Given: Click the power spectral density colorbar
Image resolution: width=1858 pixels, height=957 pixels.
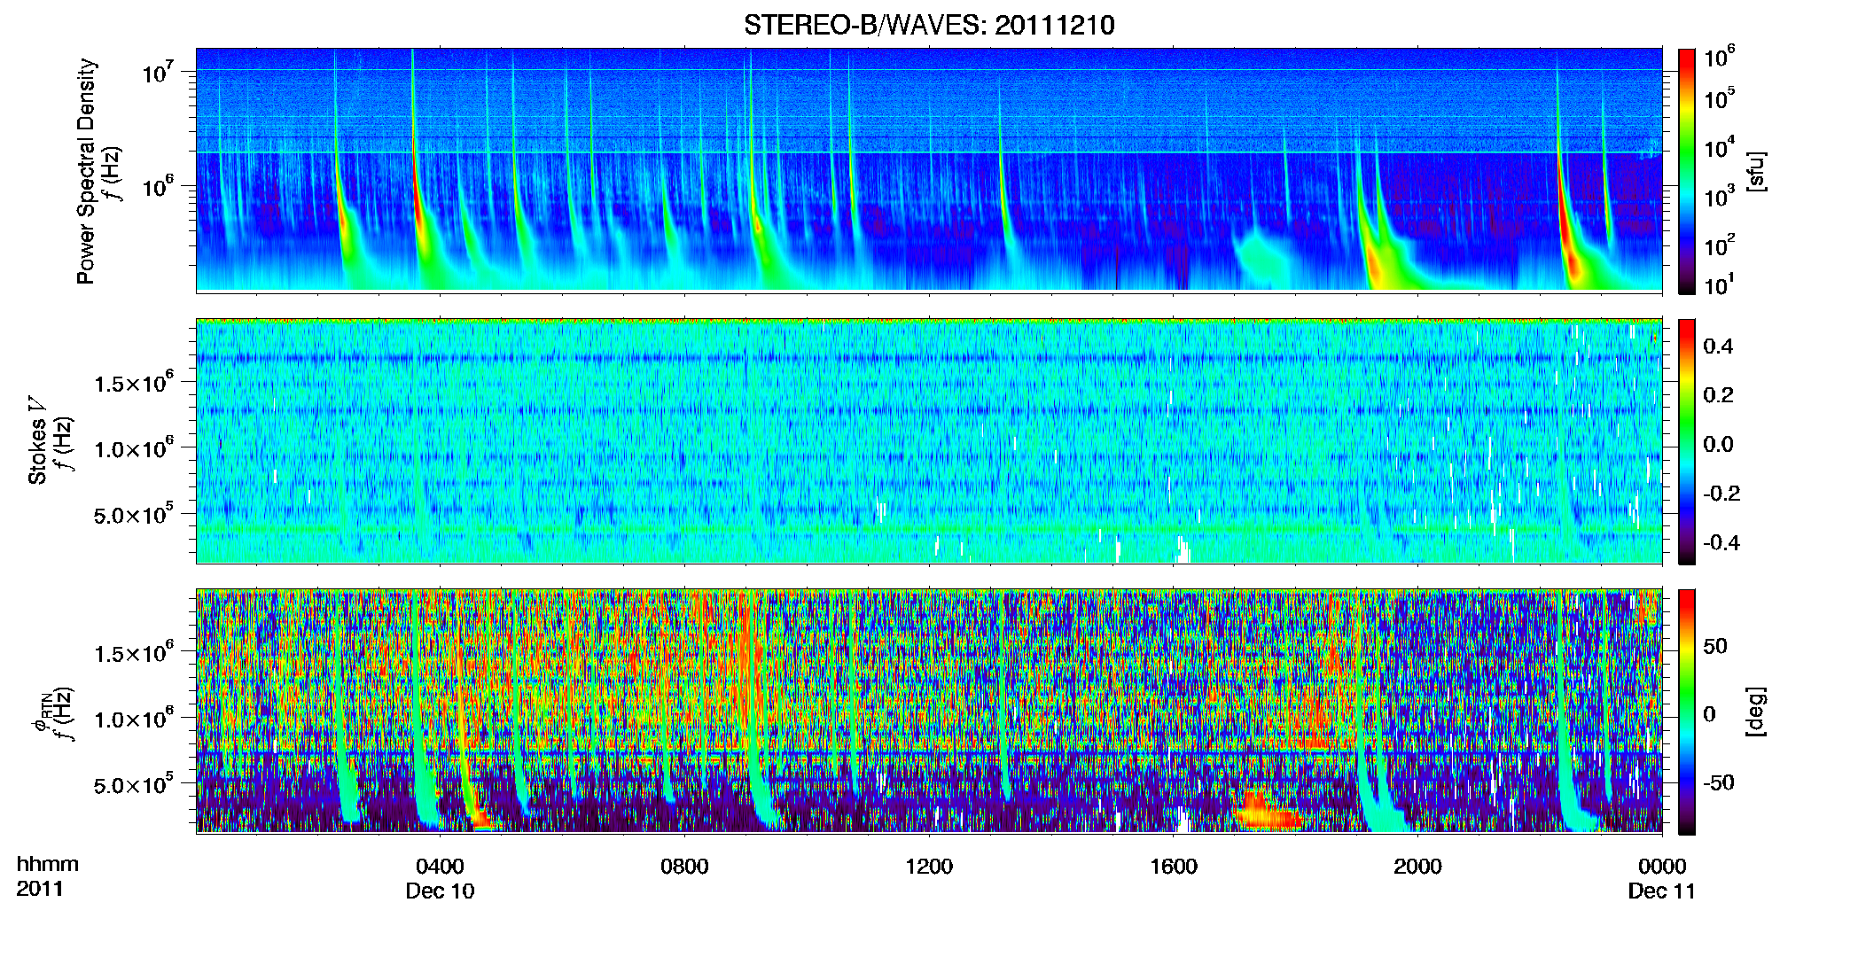Looking at the screenshot, I should click(1687, 171).
